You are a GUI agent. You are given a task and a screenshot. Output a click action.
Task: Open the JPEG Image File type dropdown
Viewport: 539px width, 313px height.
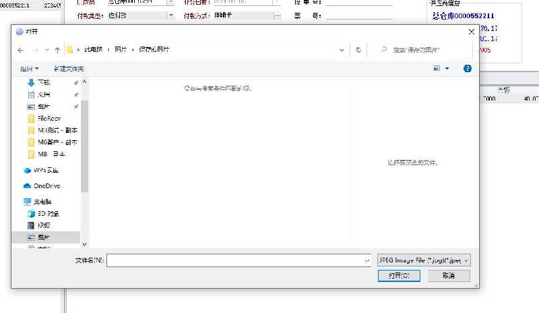423,260
